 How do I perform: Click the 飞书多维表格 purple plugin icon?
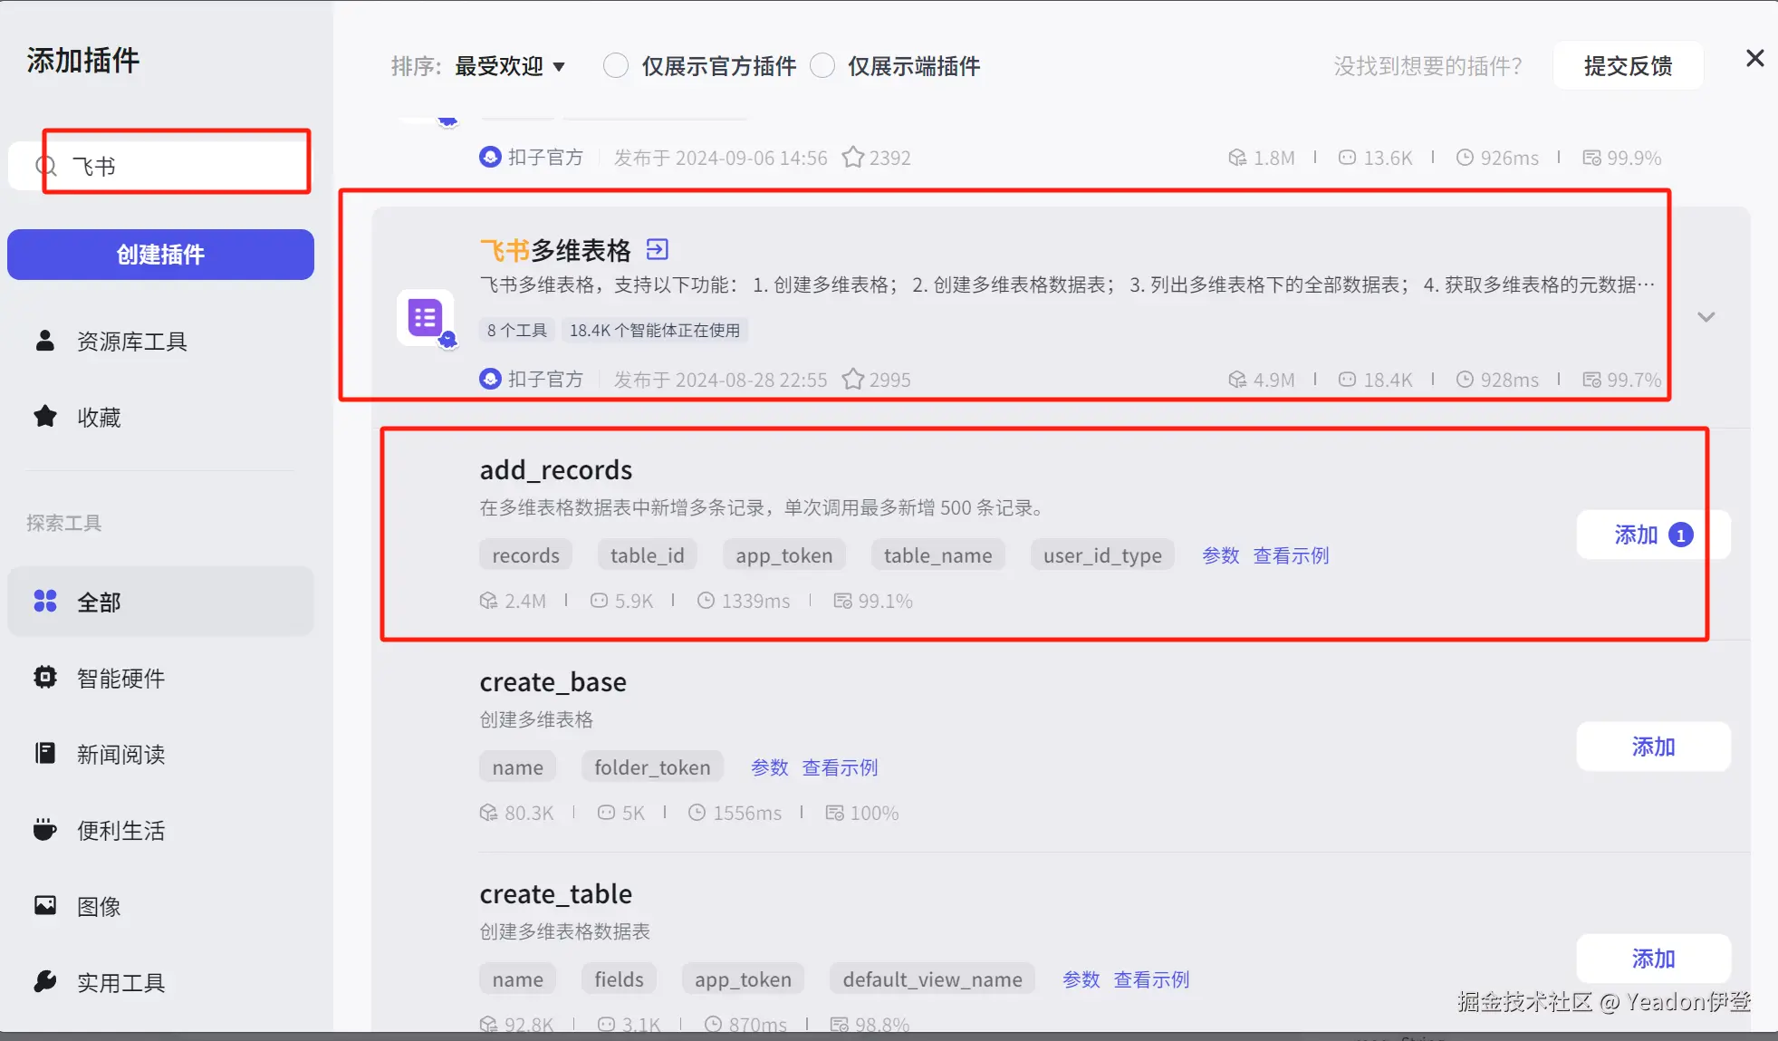(x=425, y=318)
